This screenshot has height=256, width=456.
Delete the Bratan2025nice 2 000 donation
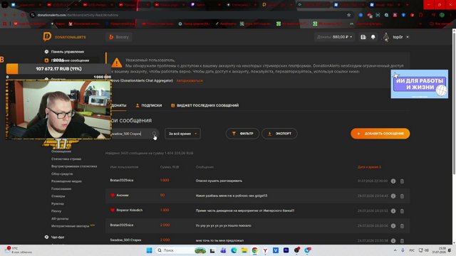click(x=402, y=226)
